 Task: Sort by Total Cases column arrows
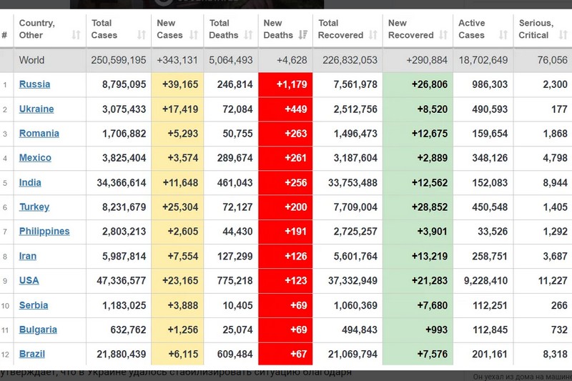point(141,35)
